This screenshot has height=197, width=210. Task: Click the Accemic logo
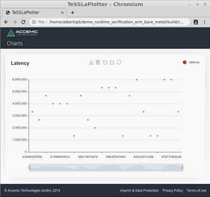[x=22, y=33]
